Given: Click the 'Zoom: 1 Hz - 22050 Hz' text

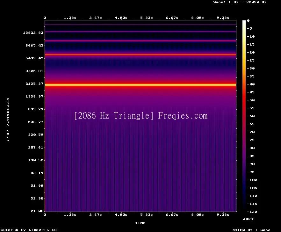Looking at the screenshot, I should [240, 2].
